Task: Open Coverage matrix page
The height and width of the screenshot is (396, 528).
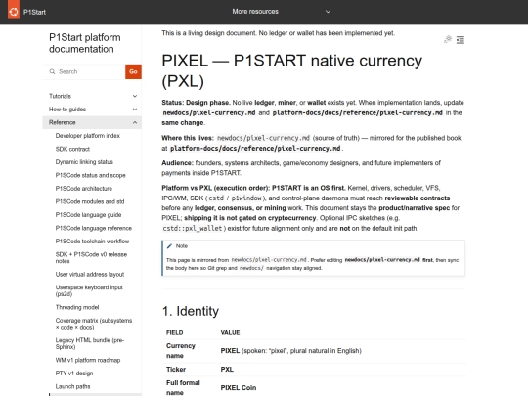Action: (x=94, y=324)
